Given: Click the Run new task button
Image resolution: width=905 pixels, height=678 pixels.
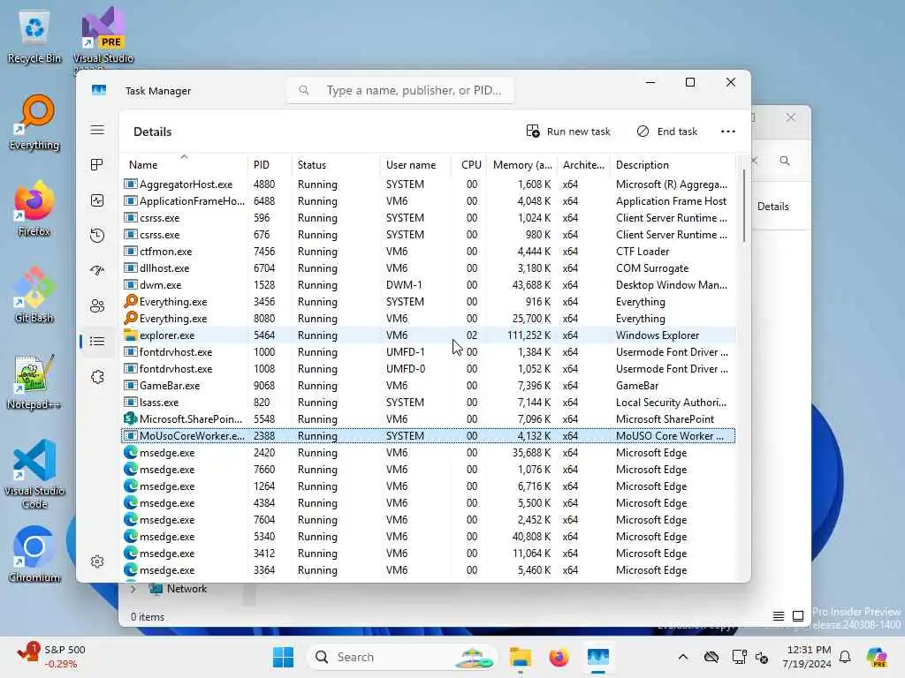Looking at the screenshot, I should pos(568,132).
